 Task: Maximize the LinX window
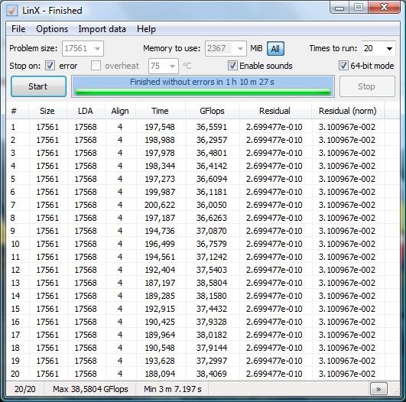click(x=359, y=8)
